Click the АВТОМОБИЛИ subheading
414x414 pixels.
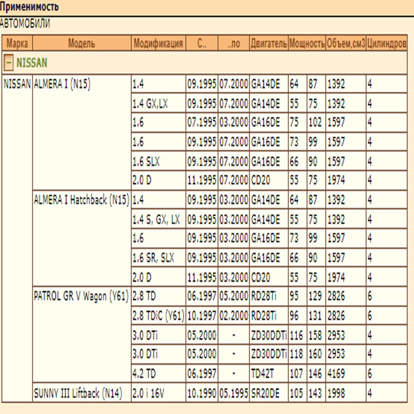pyautogui.click(x=25, y=24)
